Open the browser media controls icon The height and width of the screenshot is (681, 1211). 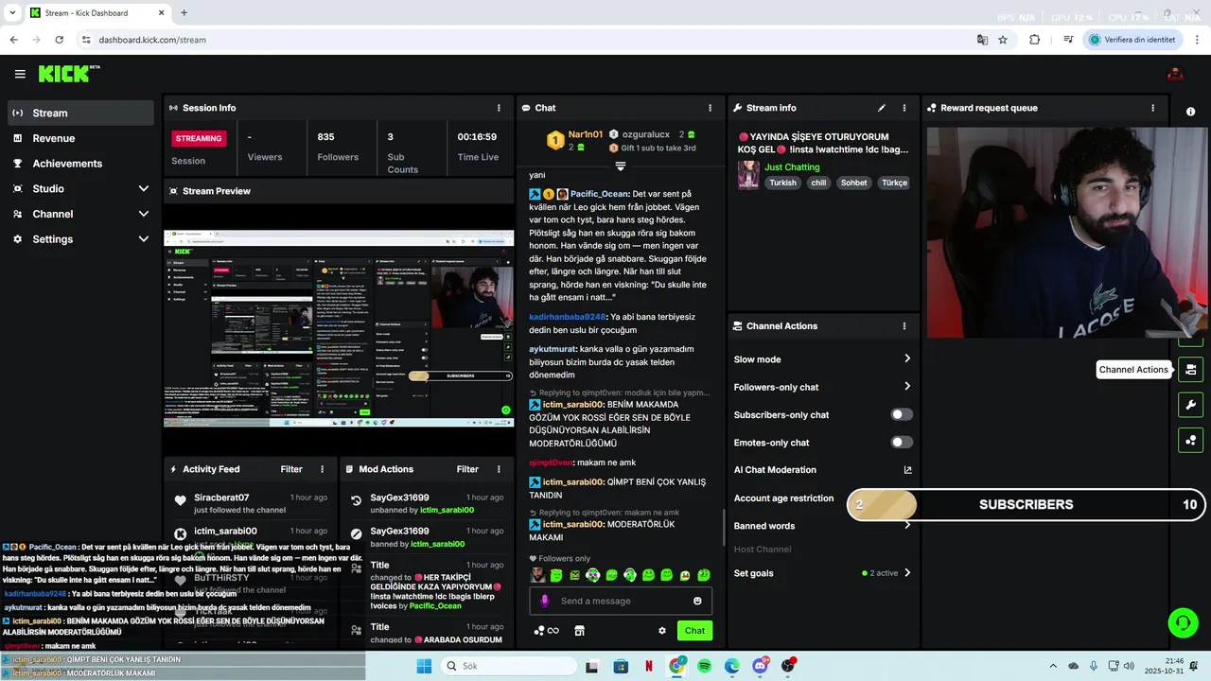1068,40
